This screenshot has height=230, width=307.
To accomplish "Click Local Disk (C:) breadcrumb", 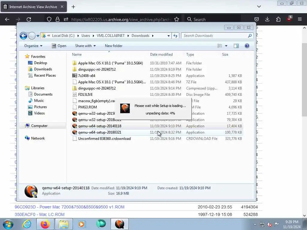I will pyautogui.click(x=63, y=36).
